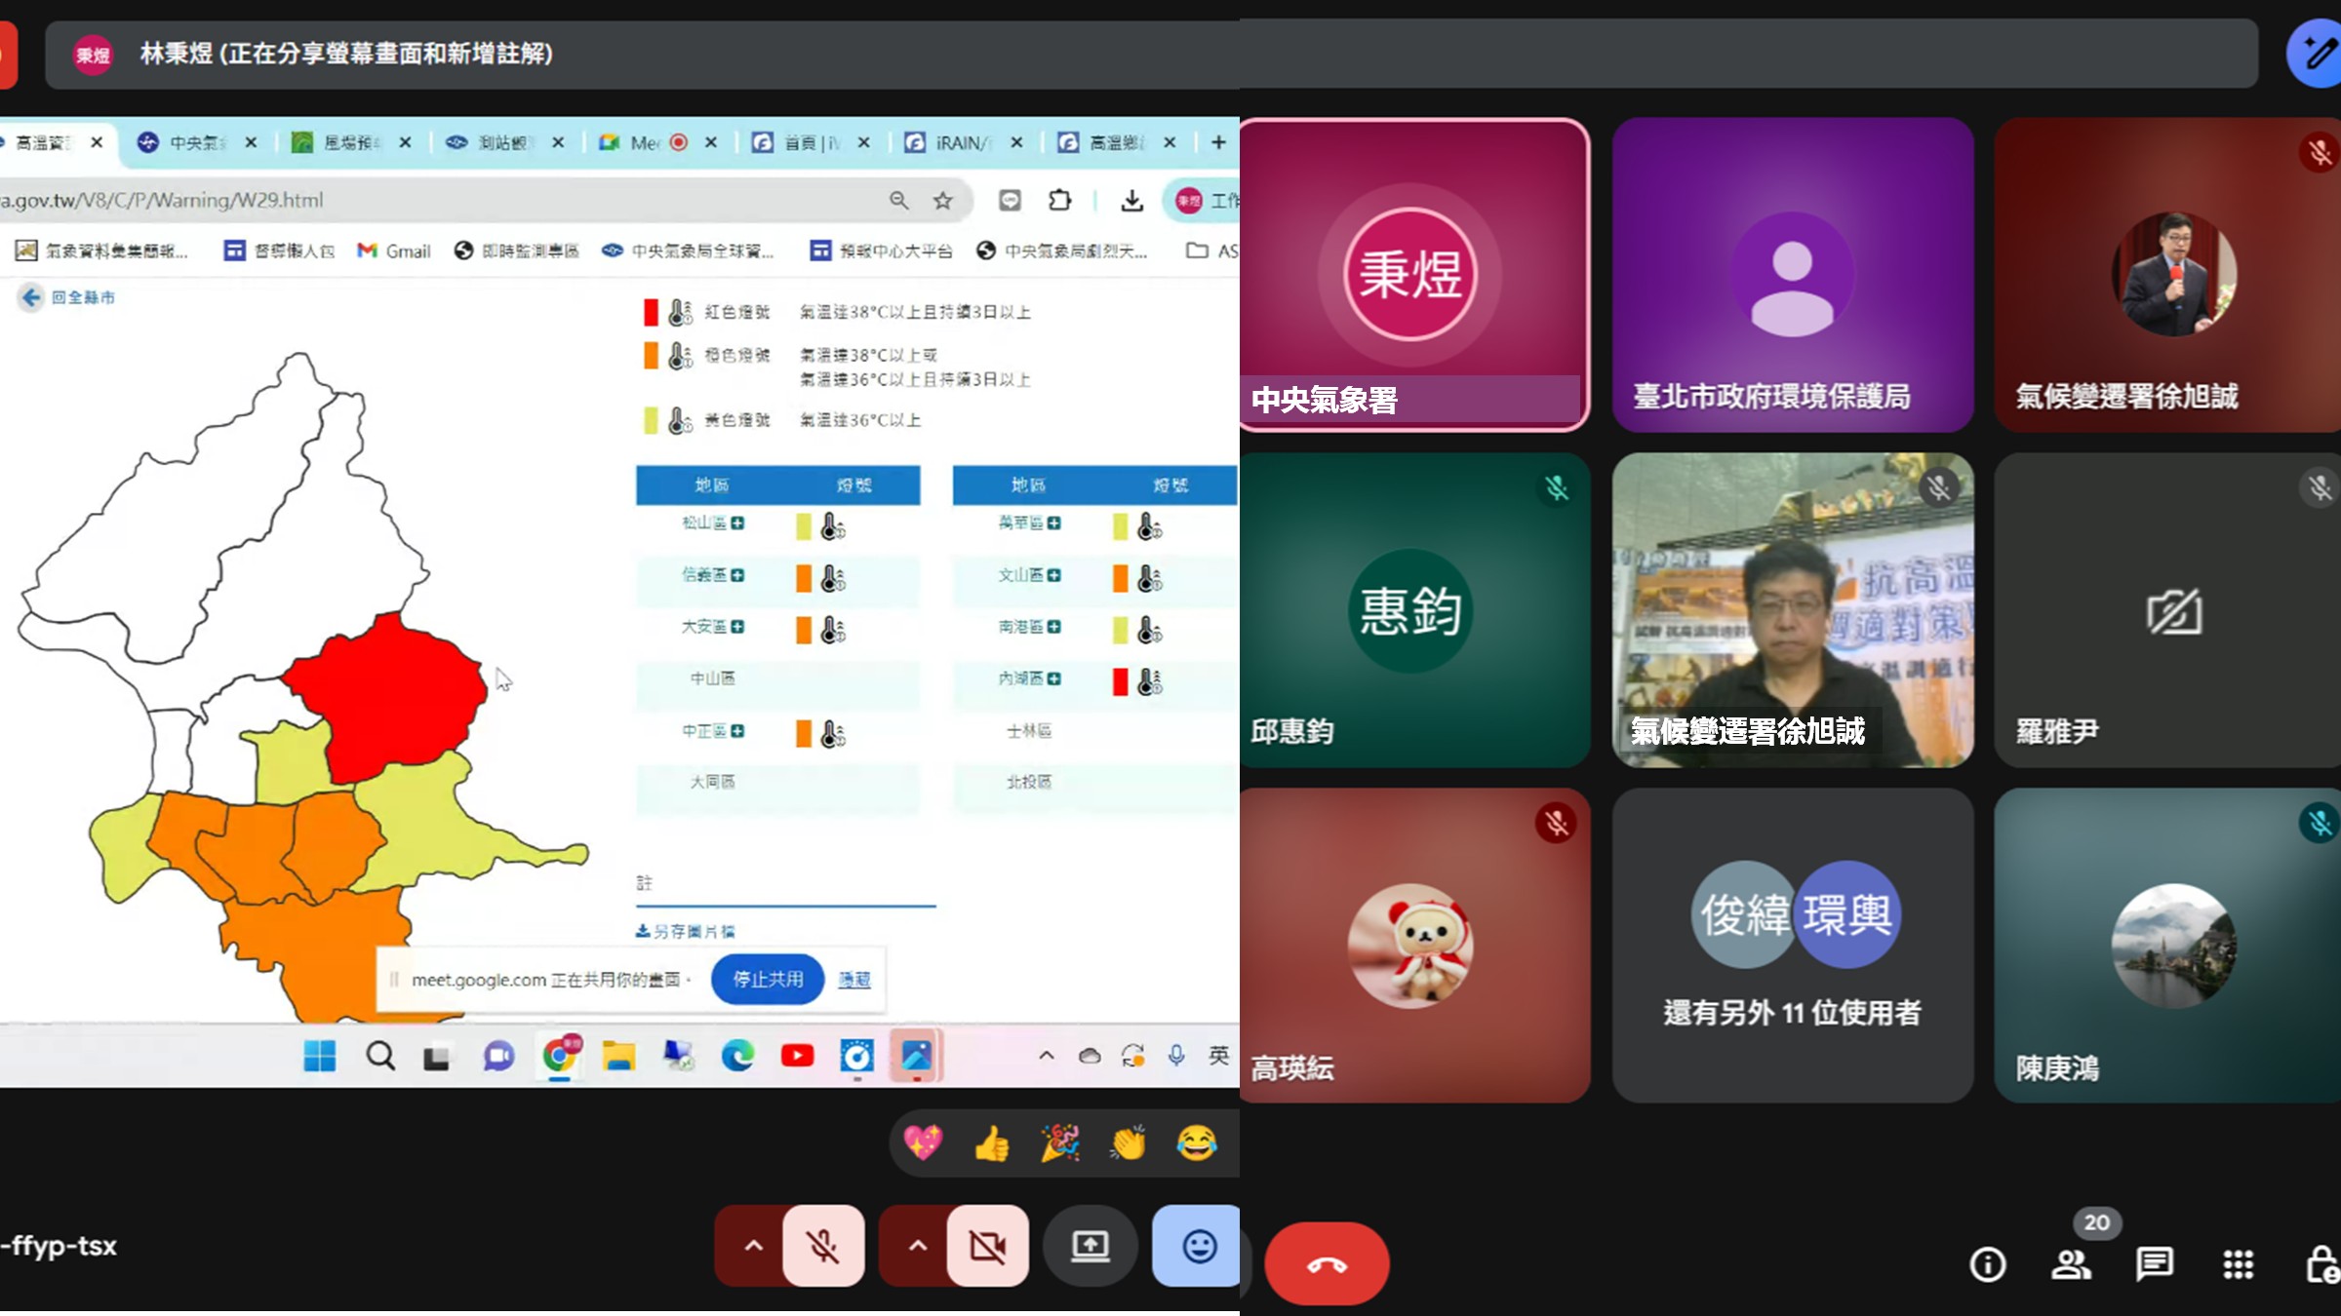
Task: Expand audio settings chevron beside microphone
Action: tap(753, 1246)
